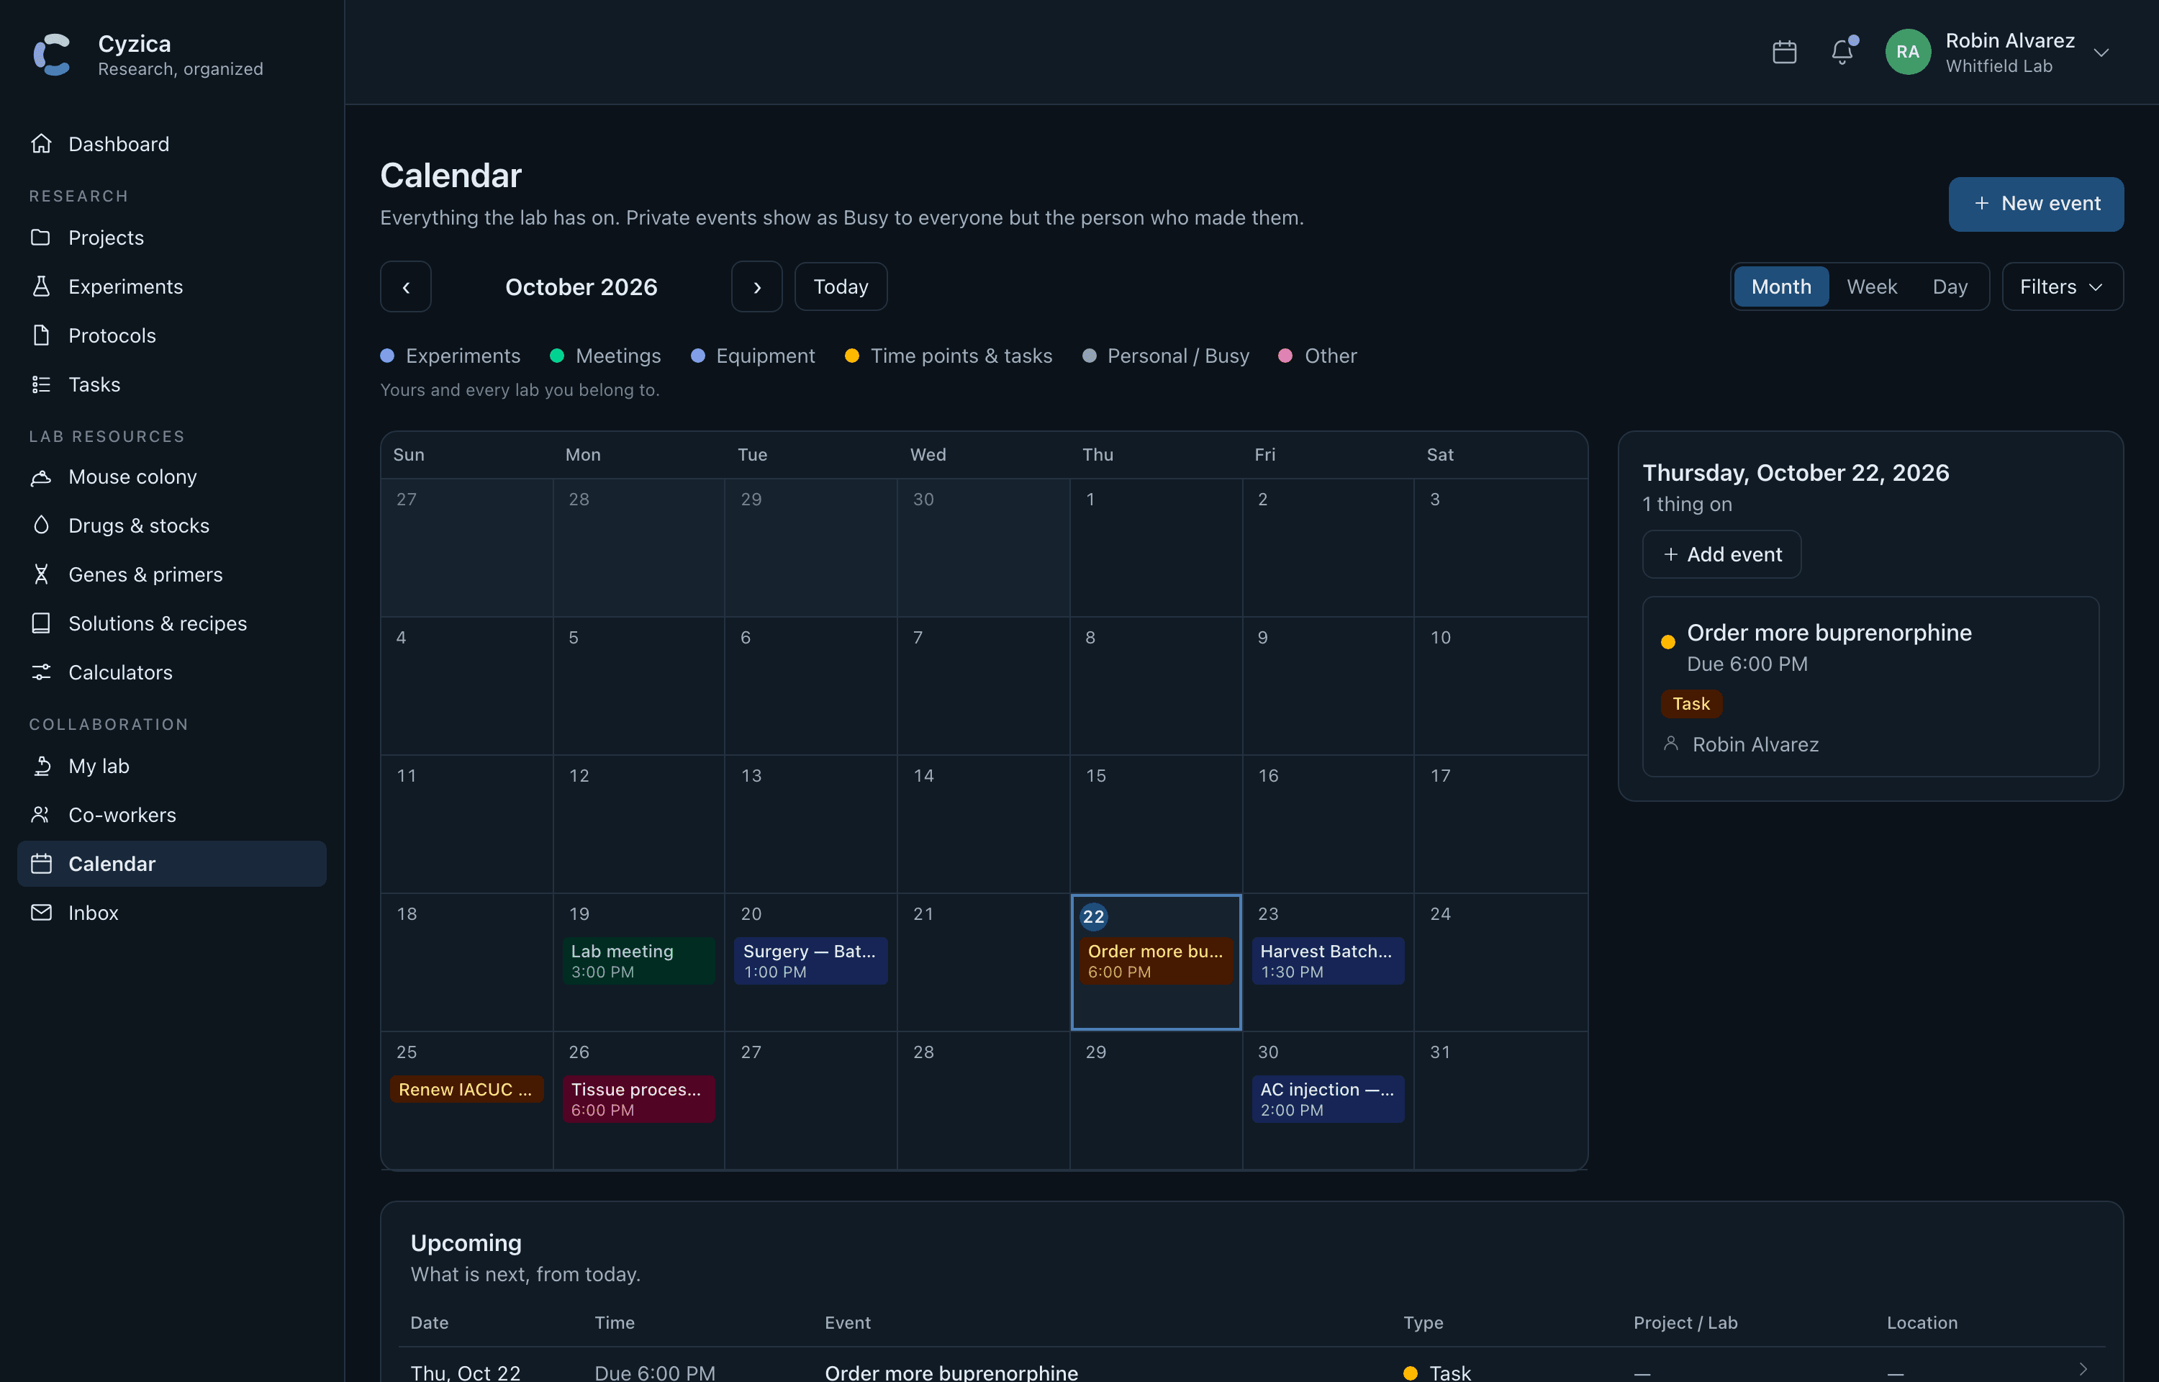Screen dimensions: 2159x1382
Task: Click the person icon beside Robin Alvarez in event card
Action: pos(1670,744)
